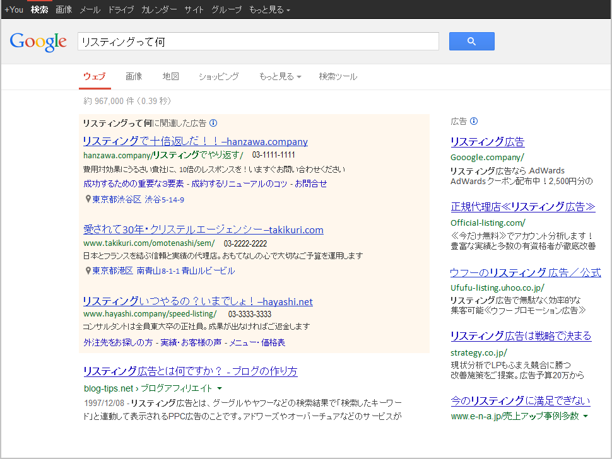
Task: Expand もっと見る dropdown in the top black bar
Action: [269, 9]
